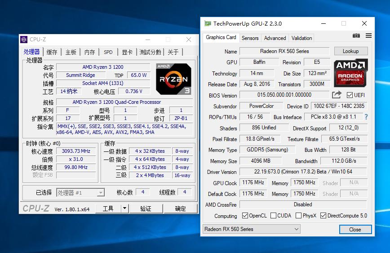
Task: Click the BIOS export share icon
Action: 337,95
